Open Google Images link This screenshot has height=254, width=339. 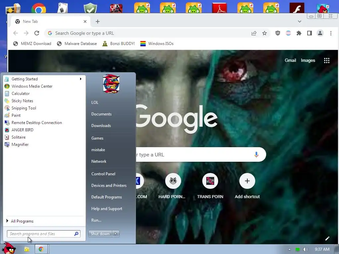pos(308,60)
